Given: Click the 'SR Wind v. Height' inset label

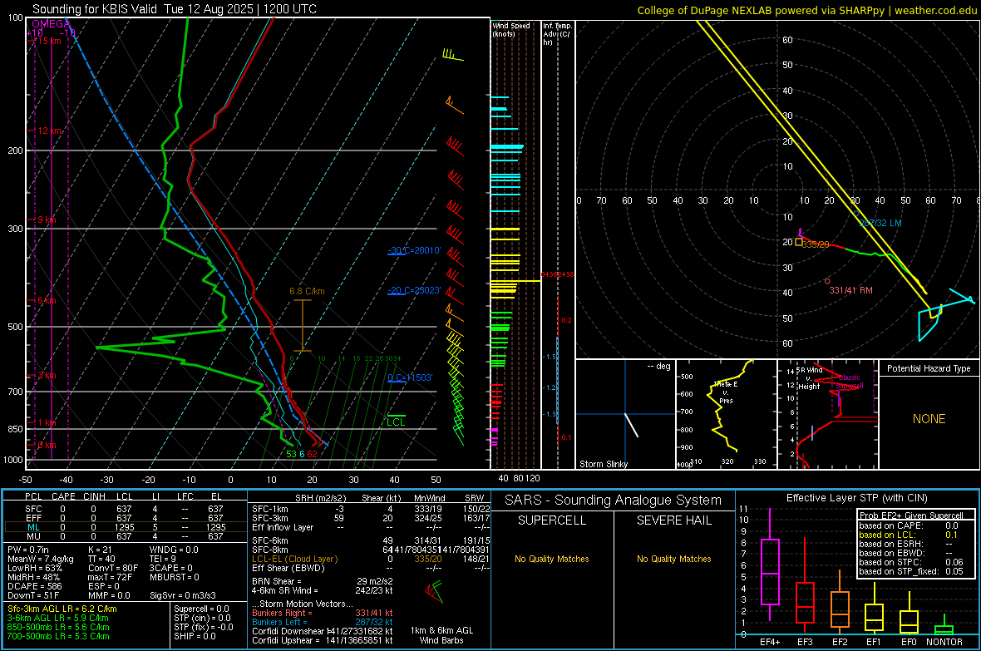Looking at the screenshot, I should tap(810, 378).
